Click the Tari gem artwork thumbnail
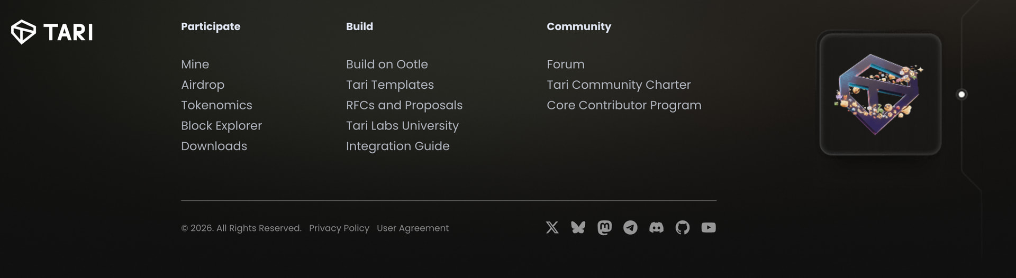This screenshot has height=278, width=1016. (880, 94)
